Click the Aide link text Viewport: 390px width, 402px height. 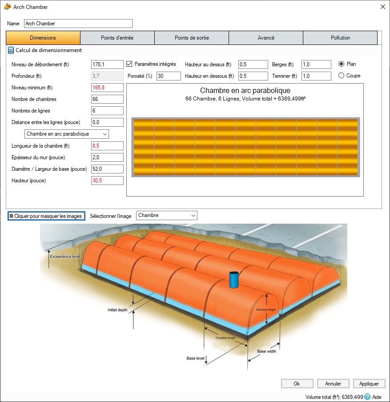pyautogui.click(x=377, y=397)
